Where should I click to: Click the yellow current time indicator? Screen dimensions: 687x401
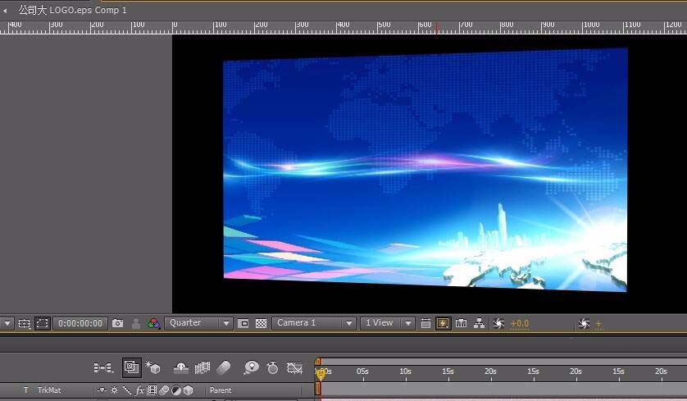321,373
